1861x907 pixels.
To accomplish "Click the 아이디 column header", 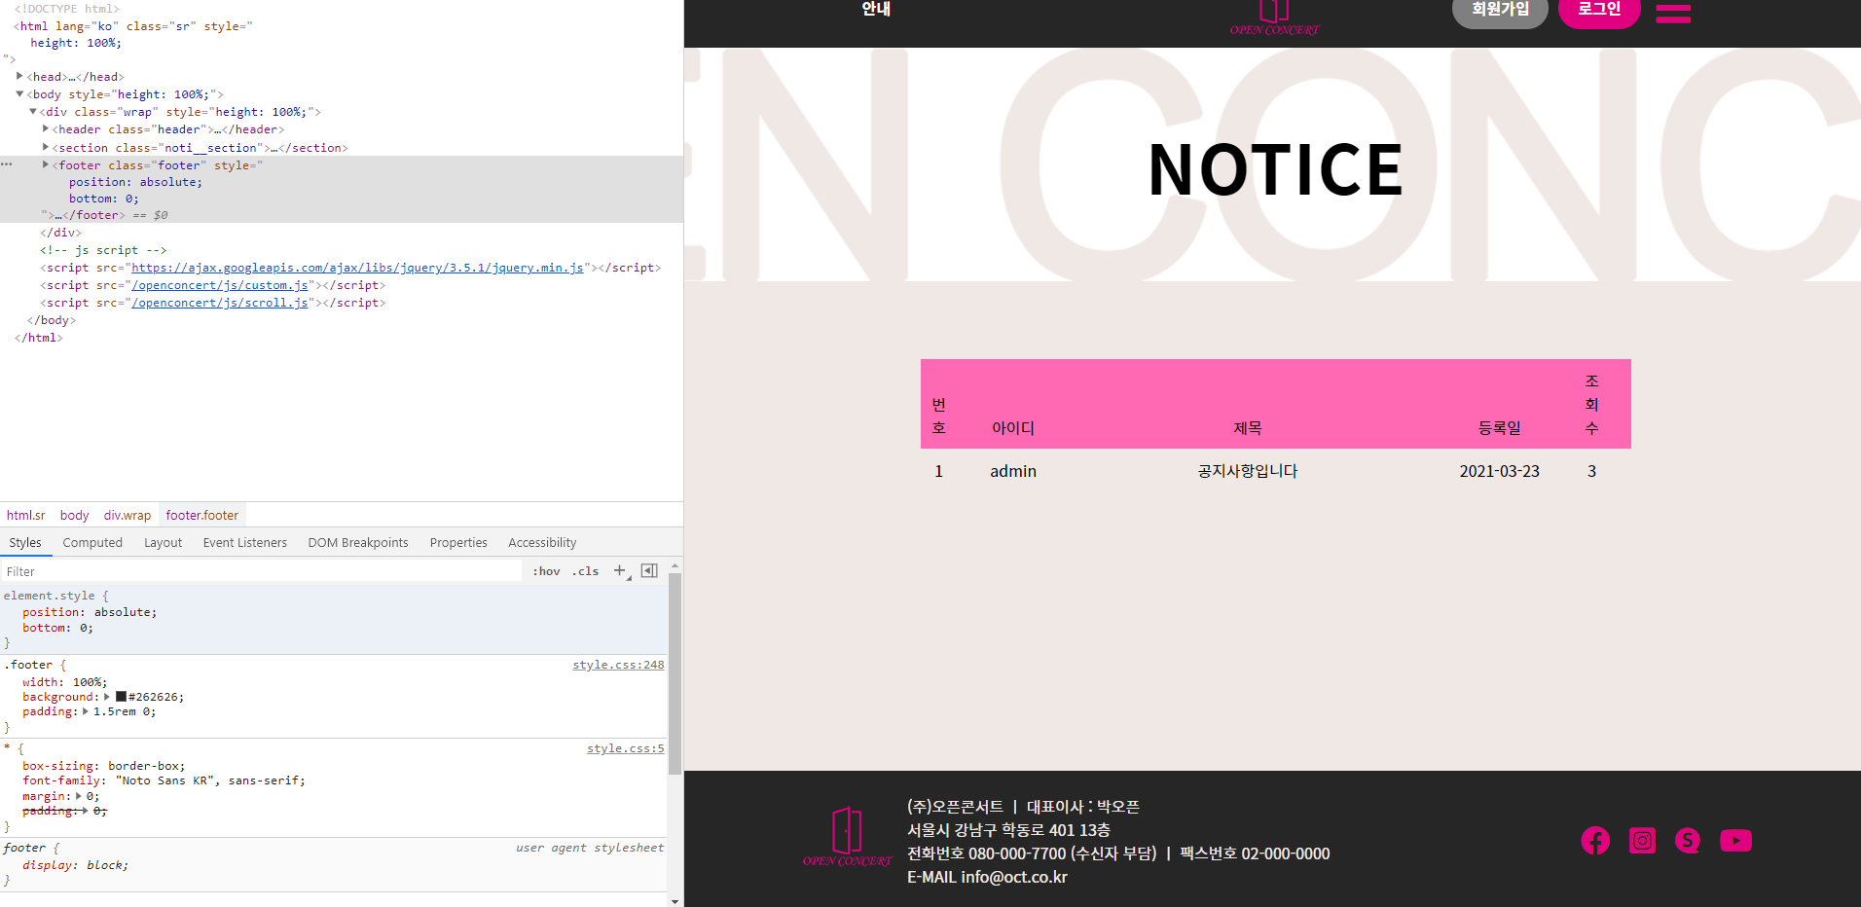I will 1013,428.
